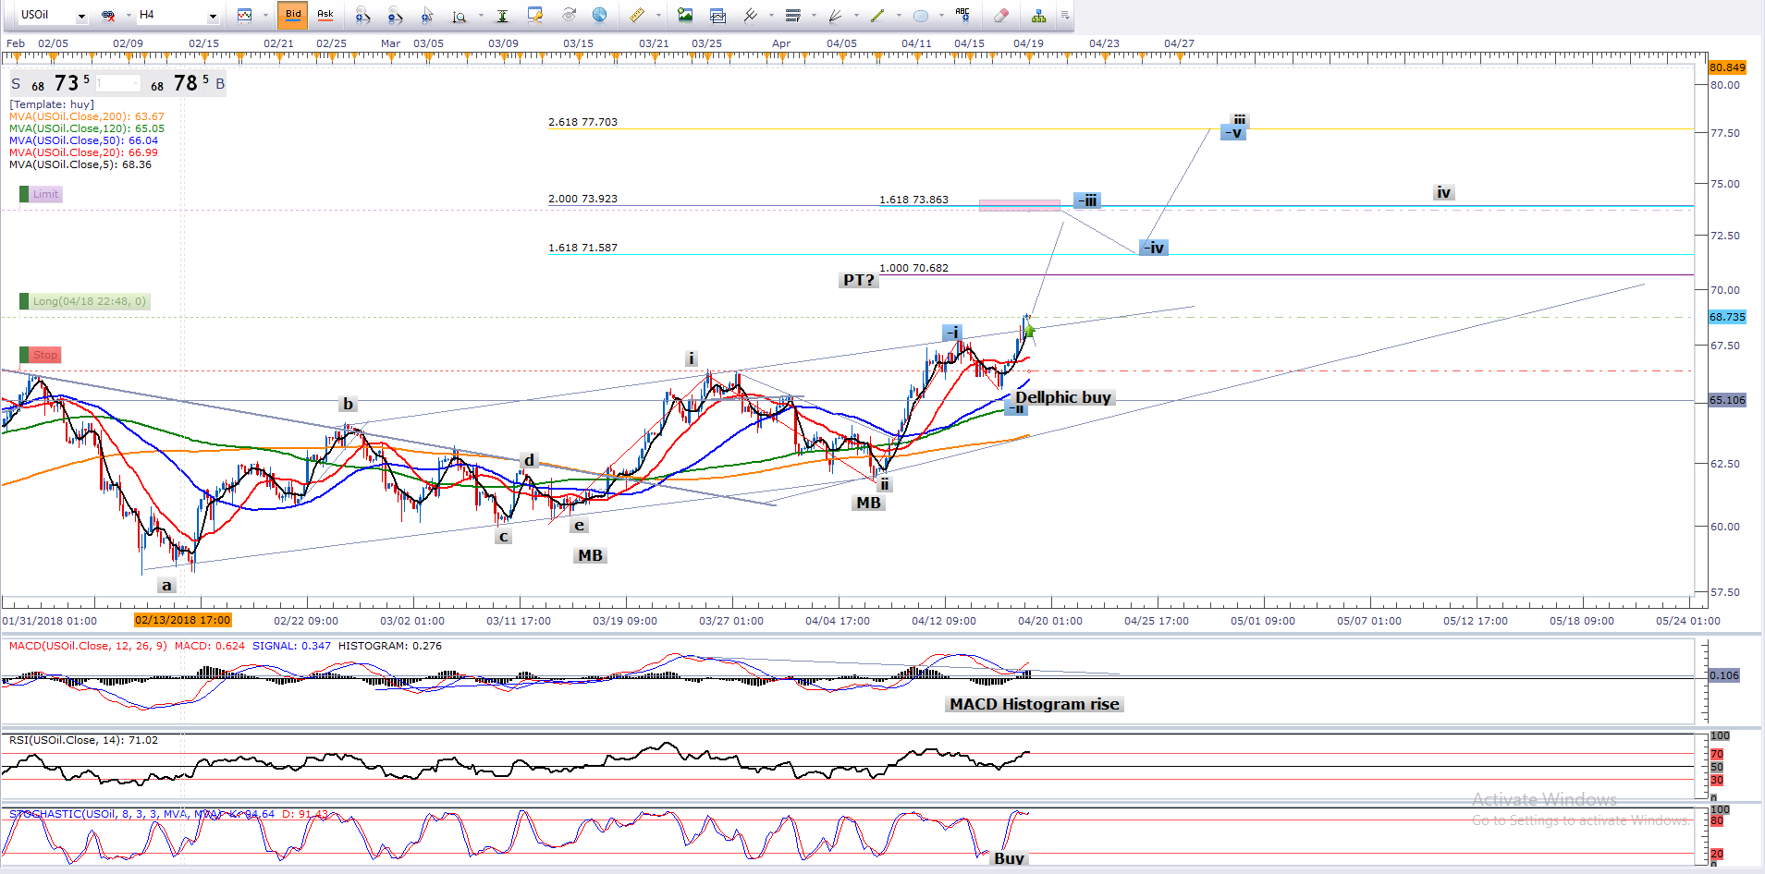Toggle Ask price display
The height and width of the screenshot is (874, 1765).
(325, 15)
